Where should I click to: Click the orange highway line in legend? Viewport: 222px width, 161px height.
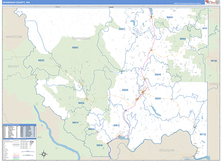click(16, 155)
